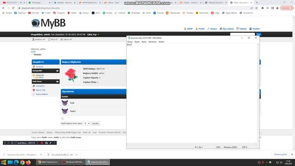Image resolution: width=295 pixels, height=166 pixels.
Task: Open Kullanıcı KP user panel
Action: click(x=39, y=39)
